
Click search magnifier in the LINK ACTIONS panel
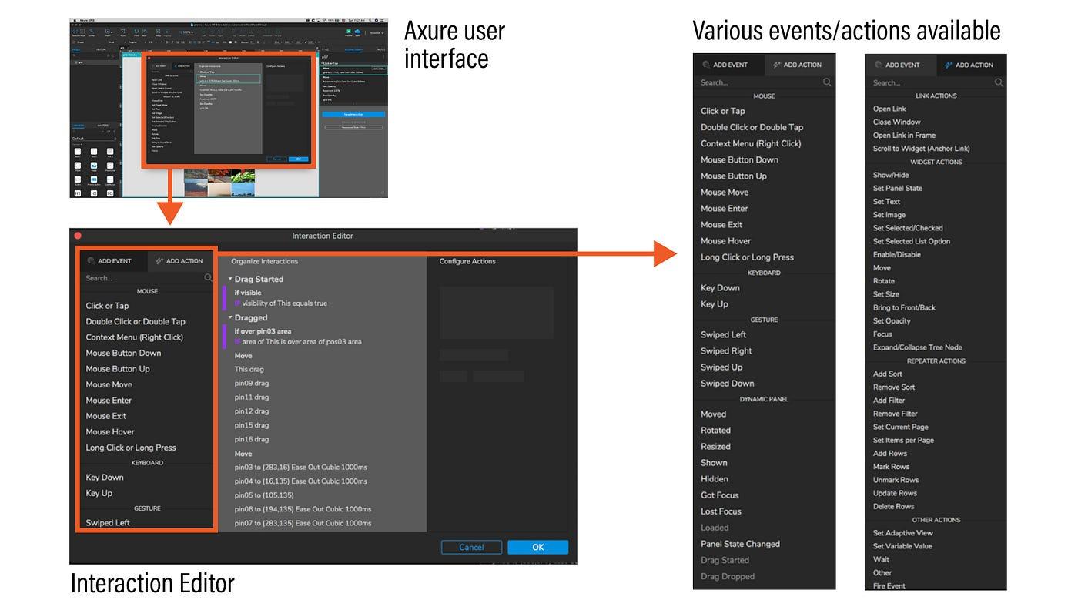click(x=999, y=82)
